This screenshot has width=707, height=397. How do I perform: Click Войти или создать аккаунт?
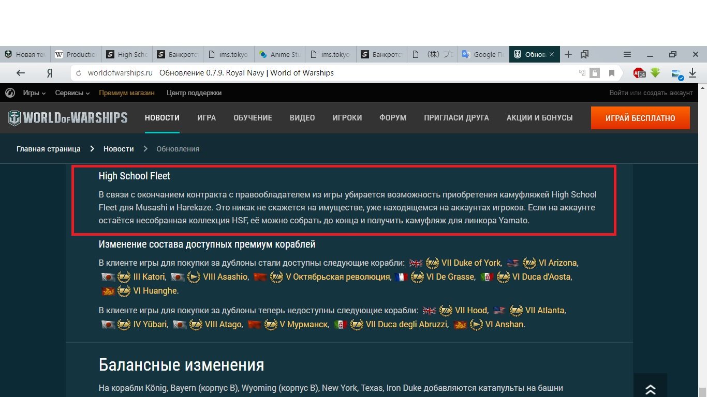pyautogui.click(x=651, y=93)
